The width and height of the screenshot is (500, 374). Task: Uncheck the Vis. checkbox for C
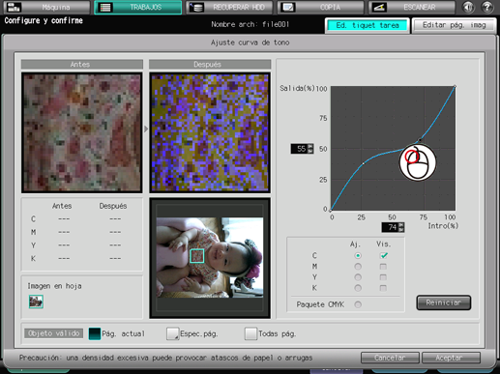(383, 255)
